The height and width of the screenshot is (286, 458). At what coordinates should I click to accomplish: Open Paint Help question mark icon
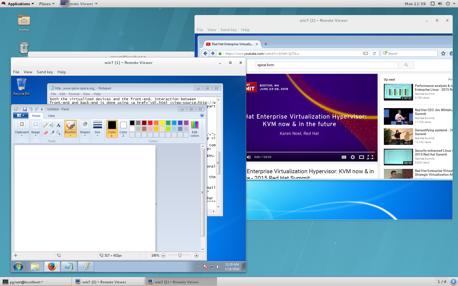pos(202,115)
